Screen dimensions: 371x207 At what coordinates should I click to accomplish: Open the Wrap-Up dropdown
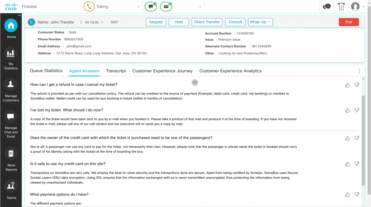(x=260, y=22)
